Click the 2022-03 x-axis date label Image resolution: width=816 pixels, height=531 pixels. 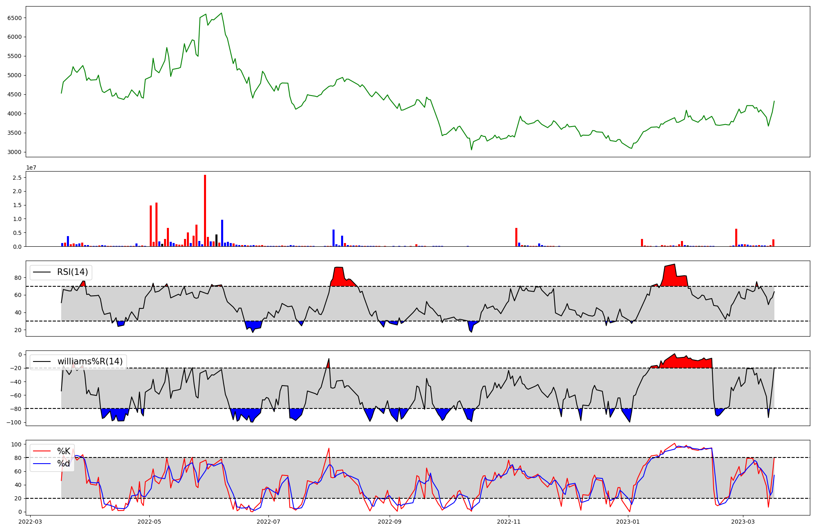[30, 522]
